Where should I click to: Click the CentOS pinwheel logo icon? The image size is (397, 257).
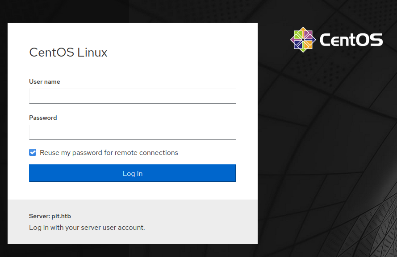click(303, 40)
